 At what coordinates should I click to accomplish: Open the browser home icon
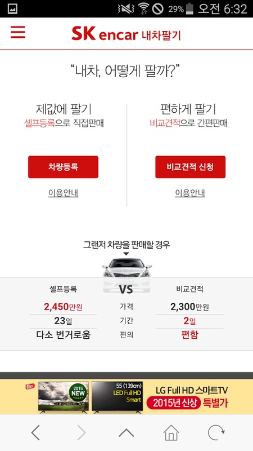coord(171,432)
